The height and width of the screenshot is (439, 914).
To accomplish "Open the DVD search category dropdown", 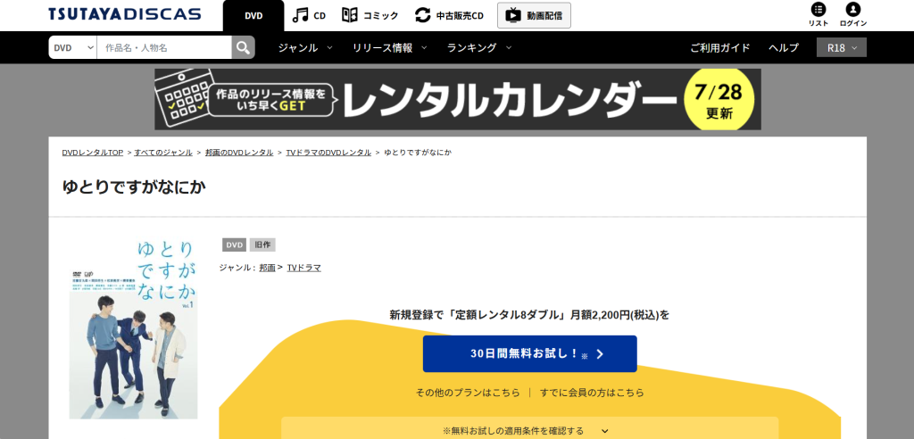I will coord(73,48).
